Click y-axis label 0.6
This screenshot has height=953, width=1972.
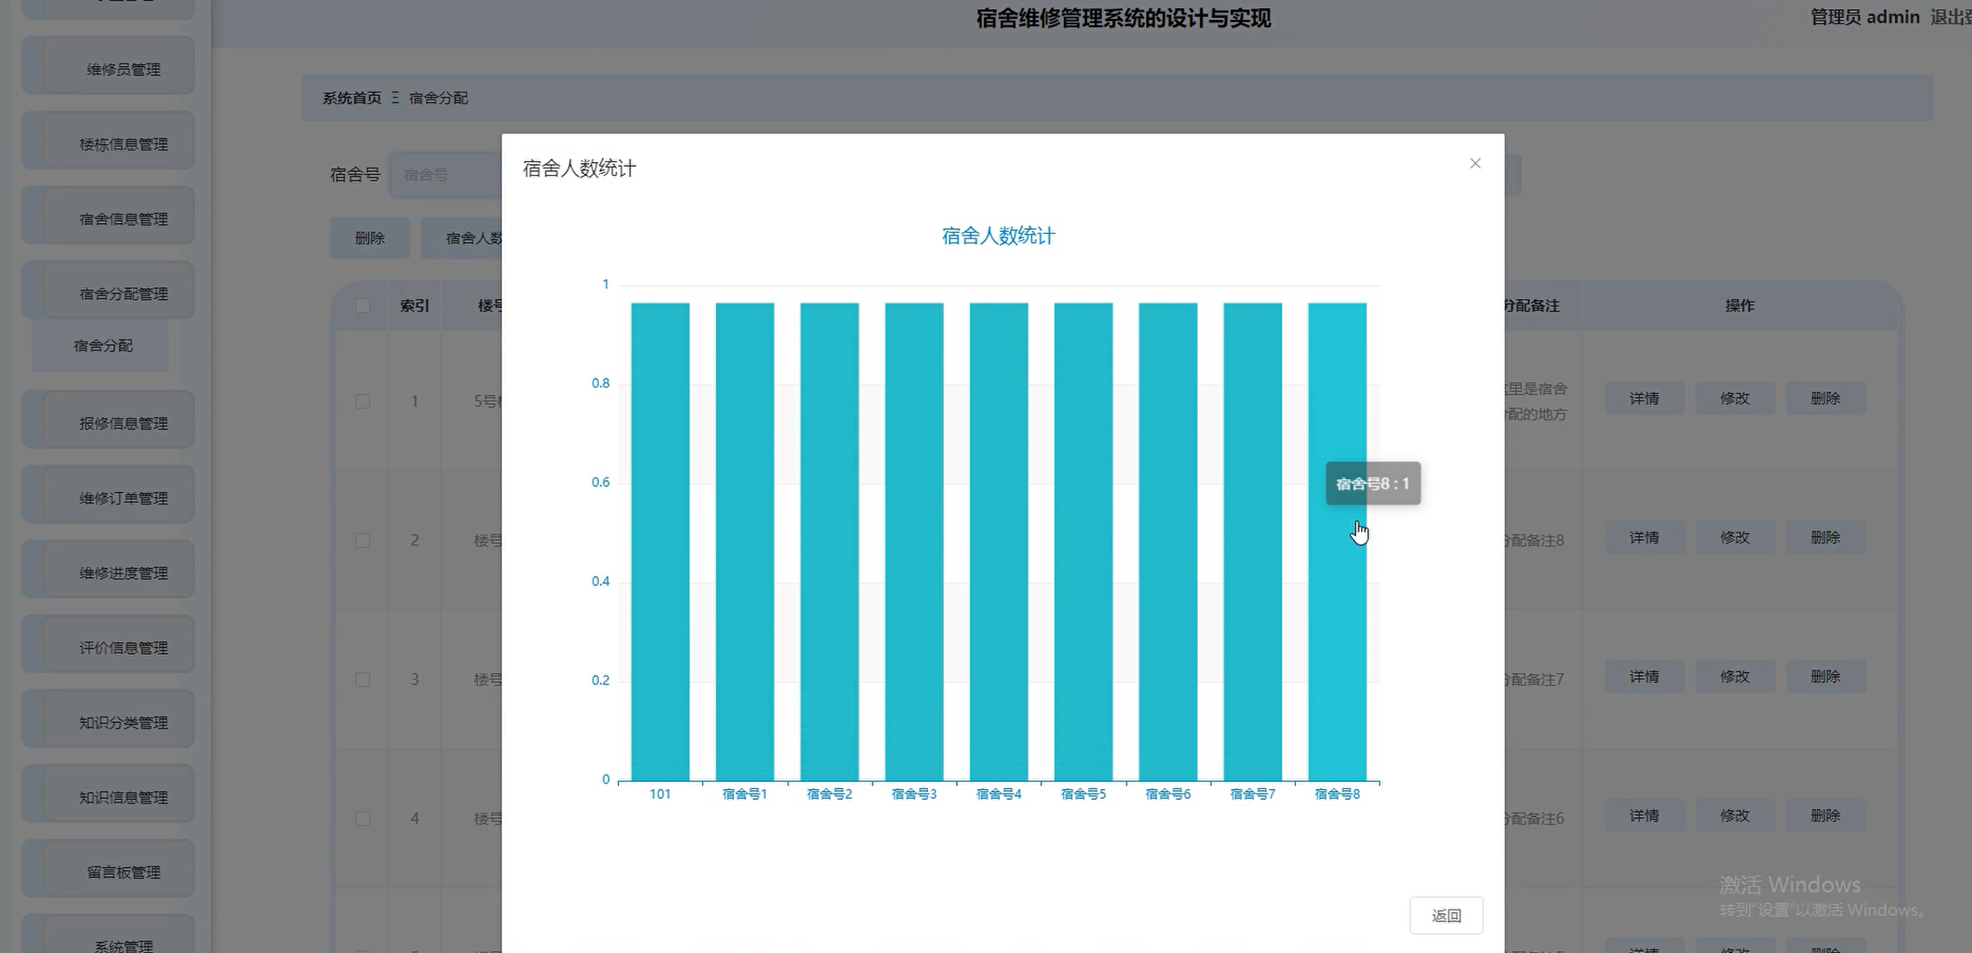[x=601, y=483]
